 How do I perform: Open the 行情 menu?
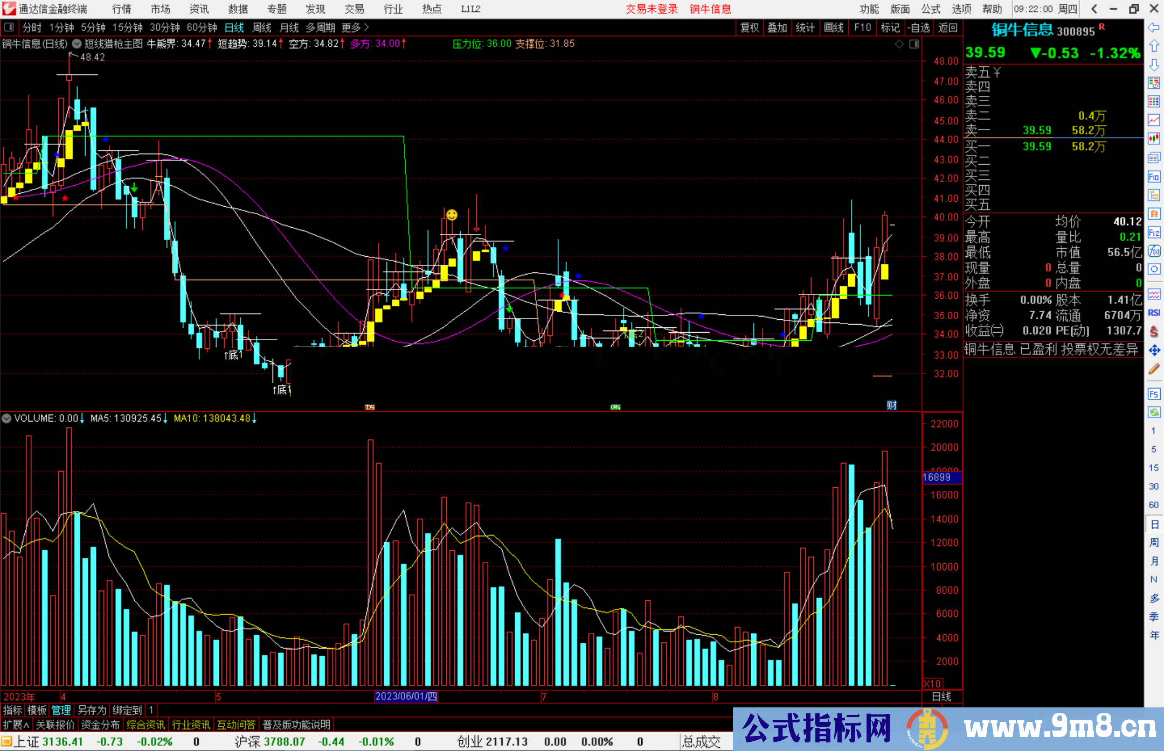[x=122, y=9]
